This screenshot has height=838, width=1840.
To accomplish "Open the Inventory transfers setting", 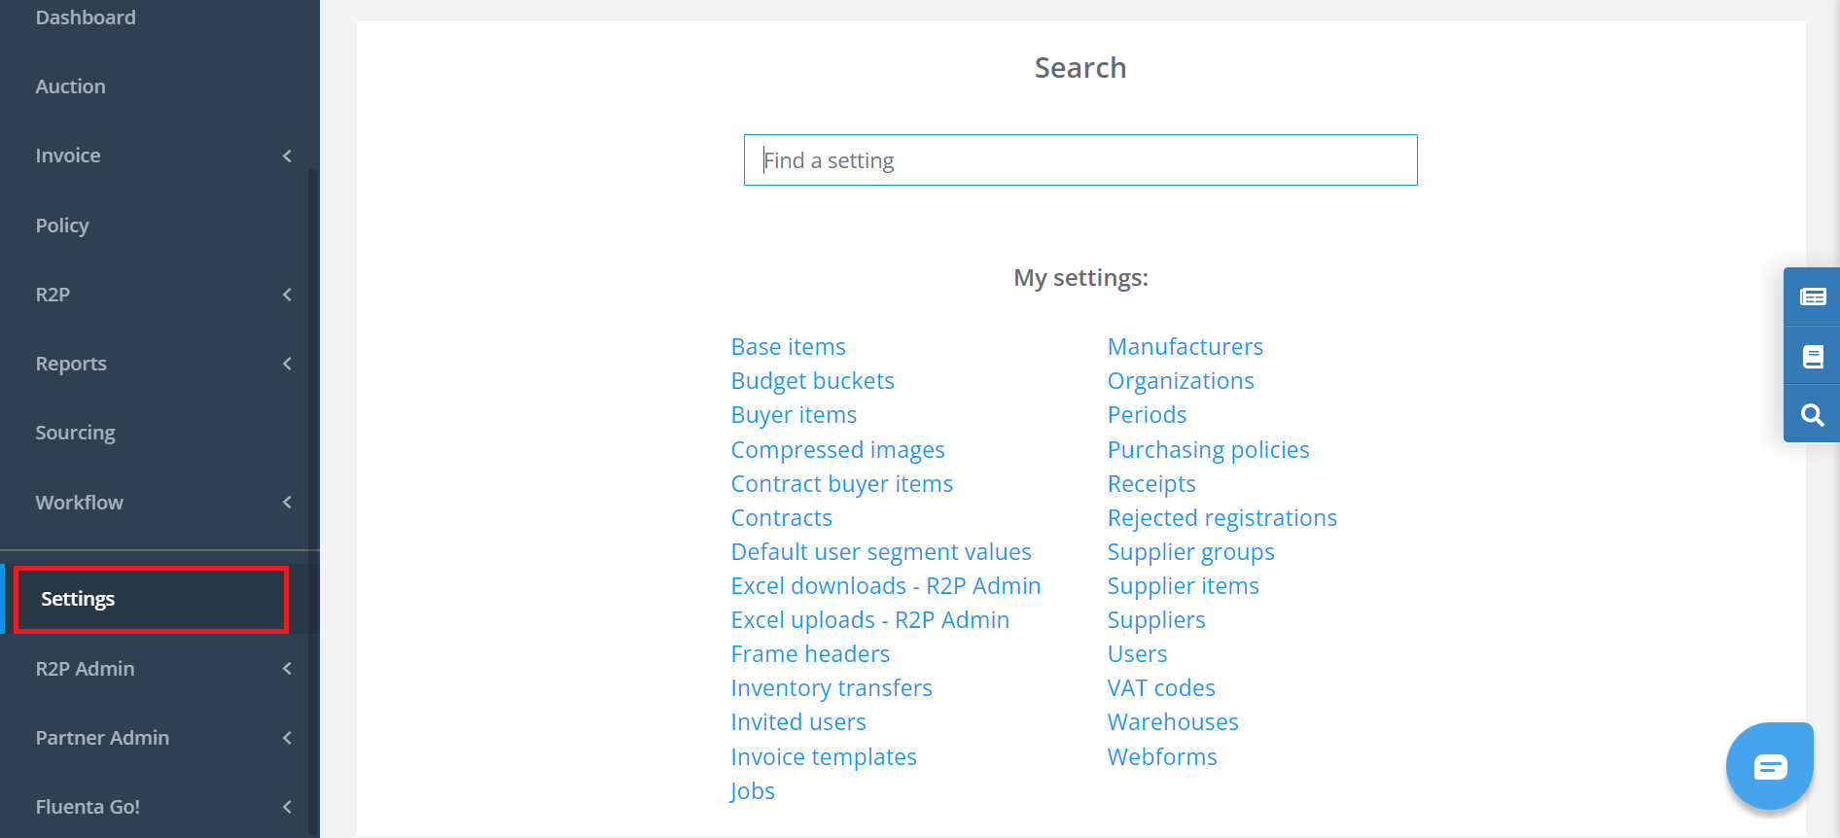I will coord(832,688).
